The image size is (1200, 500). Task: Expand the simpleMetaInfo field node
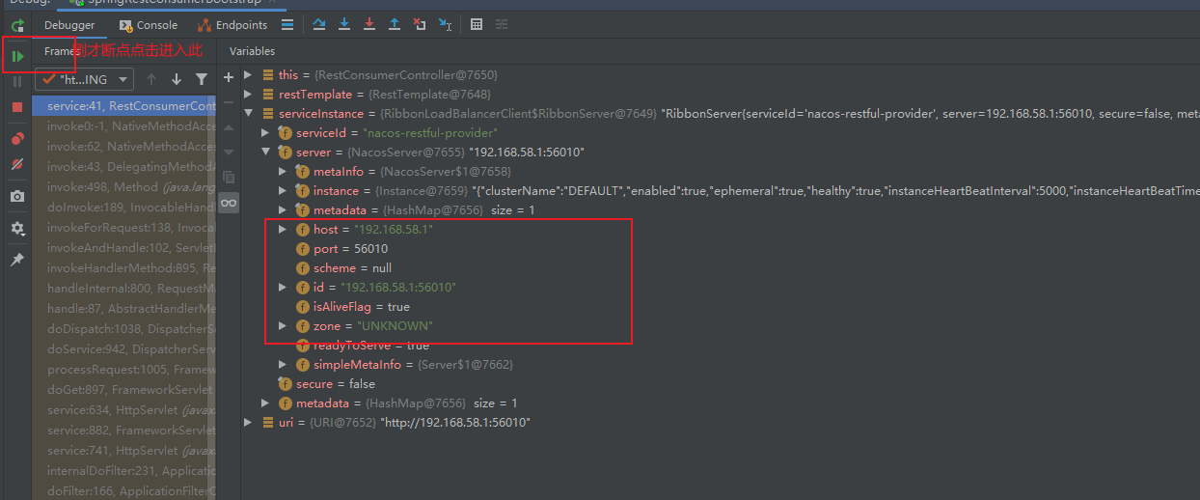[x=283, y=365]
